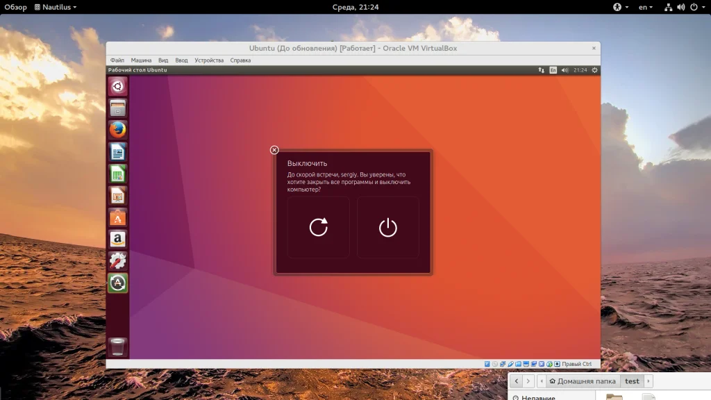Click the guest volume indicator icon
Screen dimensions: 711x400
(x=564, y=70)
